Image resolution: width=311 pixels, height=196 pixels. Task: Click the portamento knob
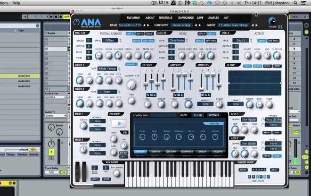point(117,173)
